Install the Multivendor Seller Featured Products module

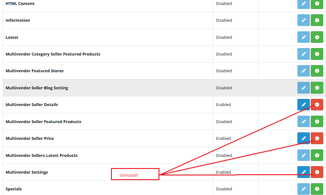(317, 121)
